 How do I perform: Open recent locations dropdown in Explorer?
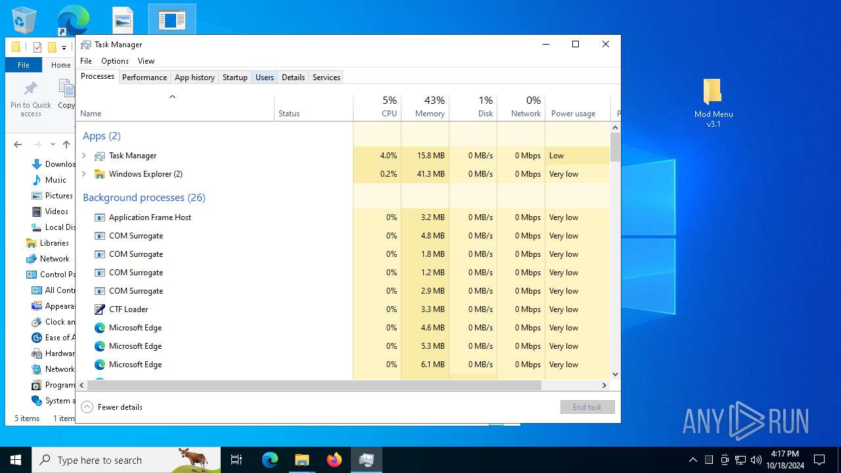pyautogui.click(x=53, y=145)
